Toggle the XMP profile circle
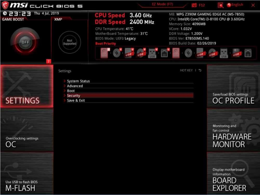This screenshot has height=195, width=260. [69, 42]
